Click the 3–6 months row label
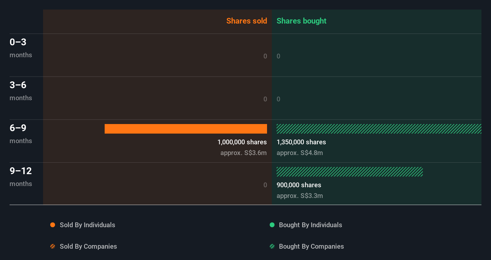Screen dimensions: 491x260 [21, 91]
